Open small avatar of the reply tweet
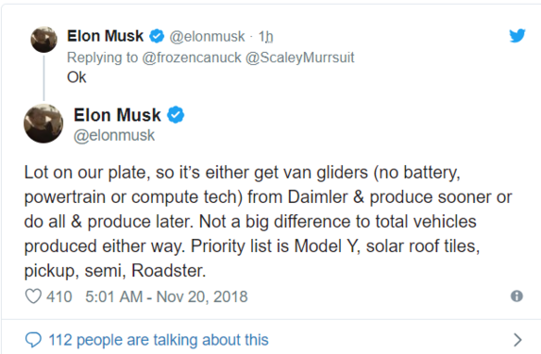 (x=43, y=39)
